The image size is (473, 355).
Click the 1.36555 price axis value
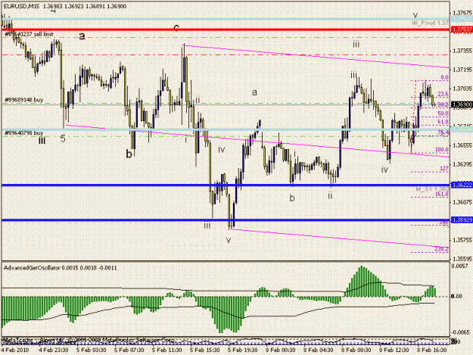click(462, 145)
